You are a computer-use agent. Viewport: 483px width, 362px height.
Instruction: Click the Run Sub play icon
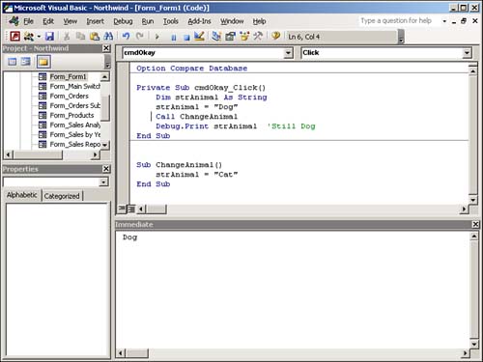[x=157, y=37]
